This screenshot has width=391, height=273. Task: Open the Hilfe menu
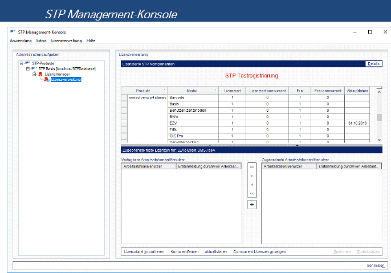point(91,40)
